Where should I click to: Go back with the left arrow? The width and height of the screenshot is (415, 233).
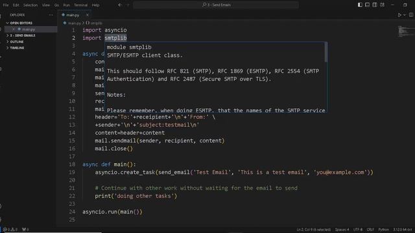pyautogui.click(x=120, y=5)
